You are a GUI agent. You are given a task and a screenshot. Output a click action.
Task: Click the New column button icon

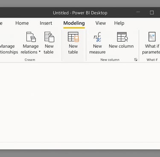pos(122,37)
